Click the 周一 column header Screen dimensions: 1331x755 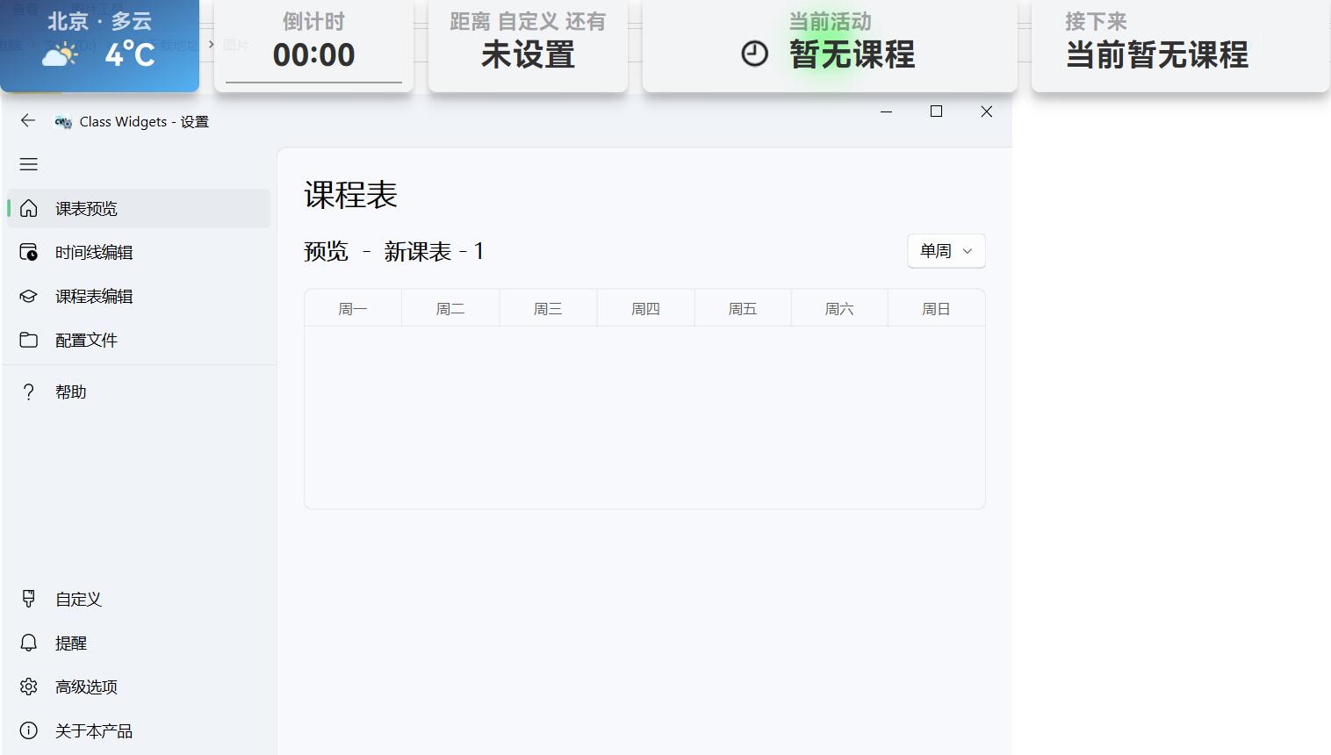point(353,309)
